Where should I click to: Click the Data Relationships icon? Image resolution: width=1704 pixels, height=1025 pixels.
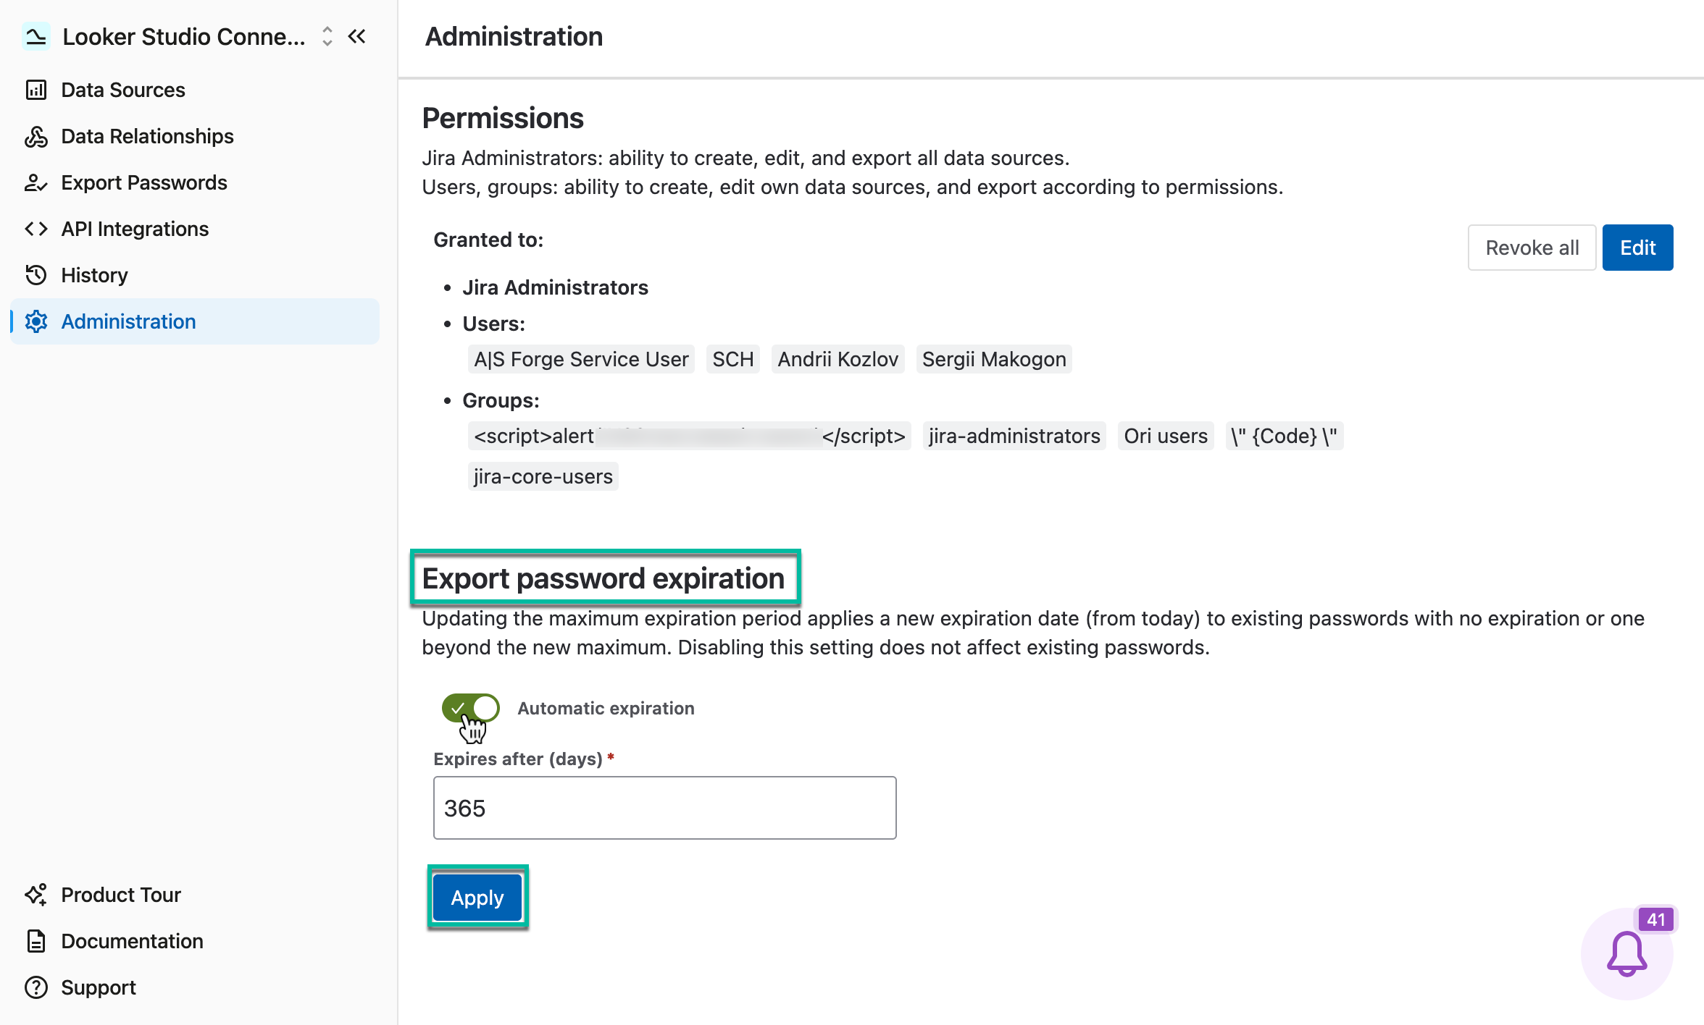pyautogui.click(x=36, y=136)
